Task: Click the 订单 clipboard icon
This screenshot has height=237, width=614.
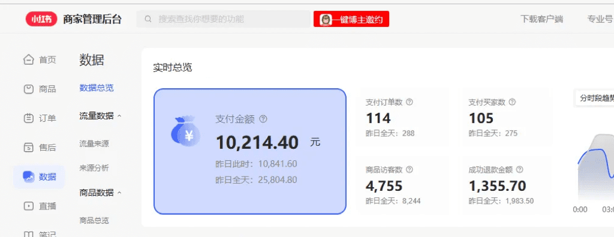Action: 28,118
